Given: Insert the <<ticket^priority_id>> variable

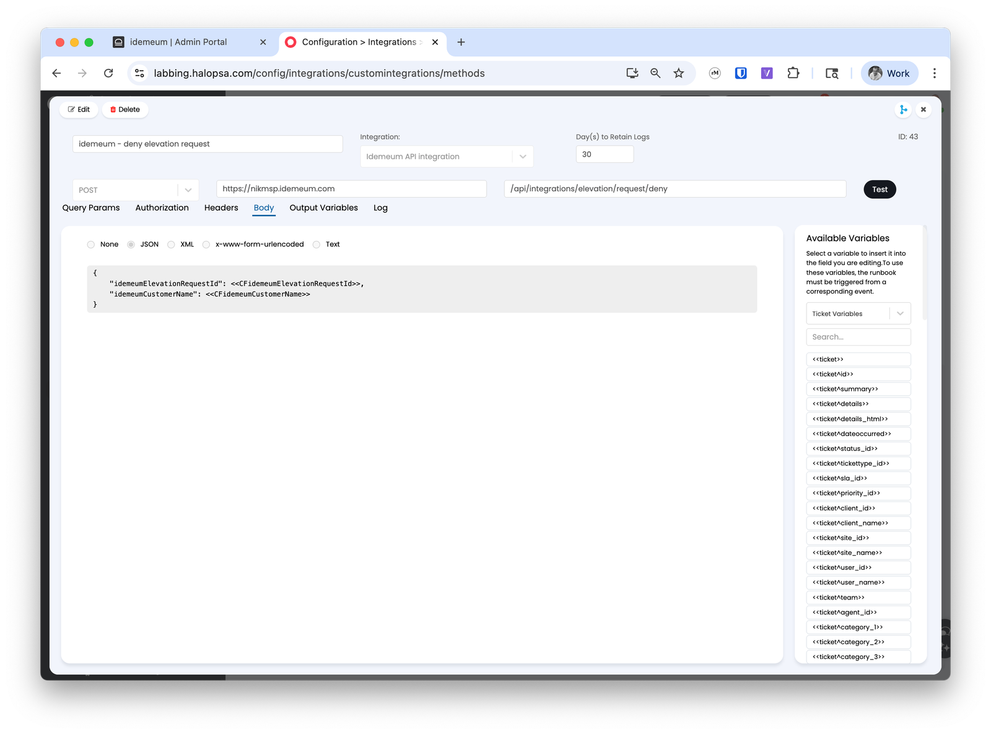Looking at the screenshot, I should click(x=858, y=493).
